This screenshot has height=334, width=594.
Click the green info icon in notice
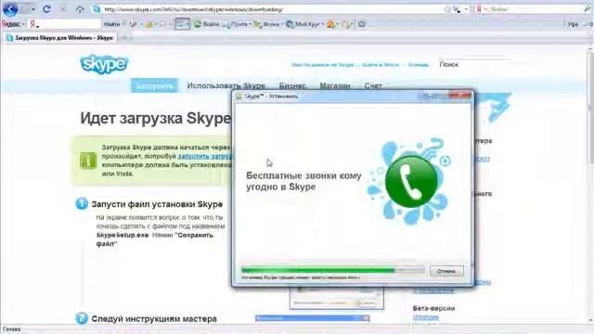pos(88,161)
